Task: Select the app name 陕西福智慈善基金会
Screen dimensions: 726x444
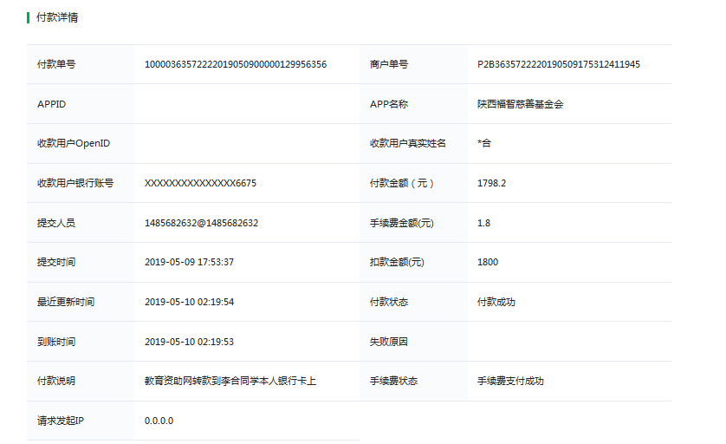Action: pos(520,104)
